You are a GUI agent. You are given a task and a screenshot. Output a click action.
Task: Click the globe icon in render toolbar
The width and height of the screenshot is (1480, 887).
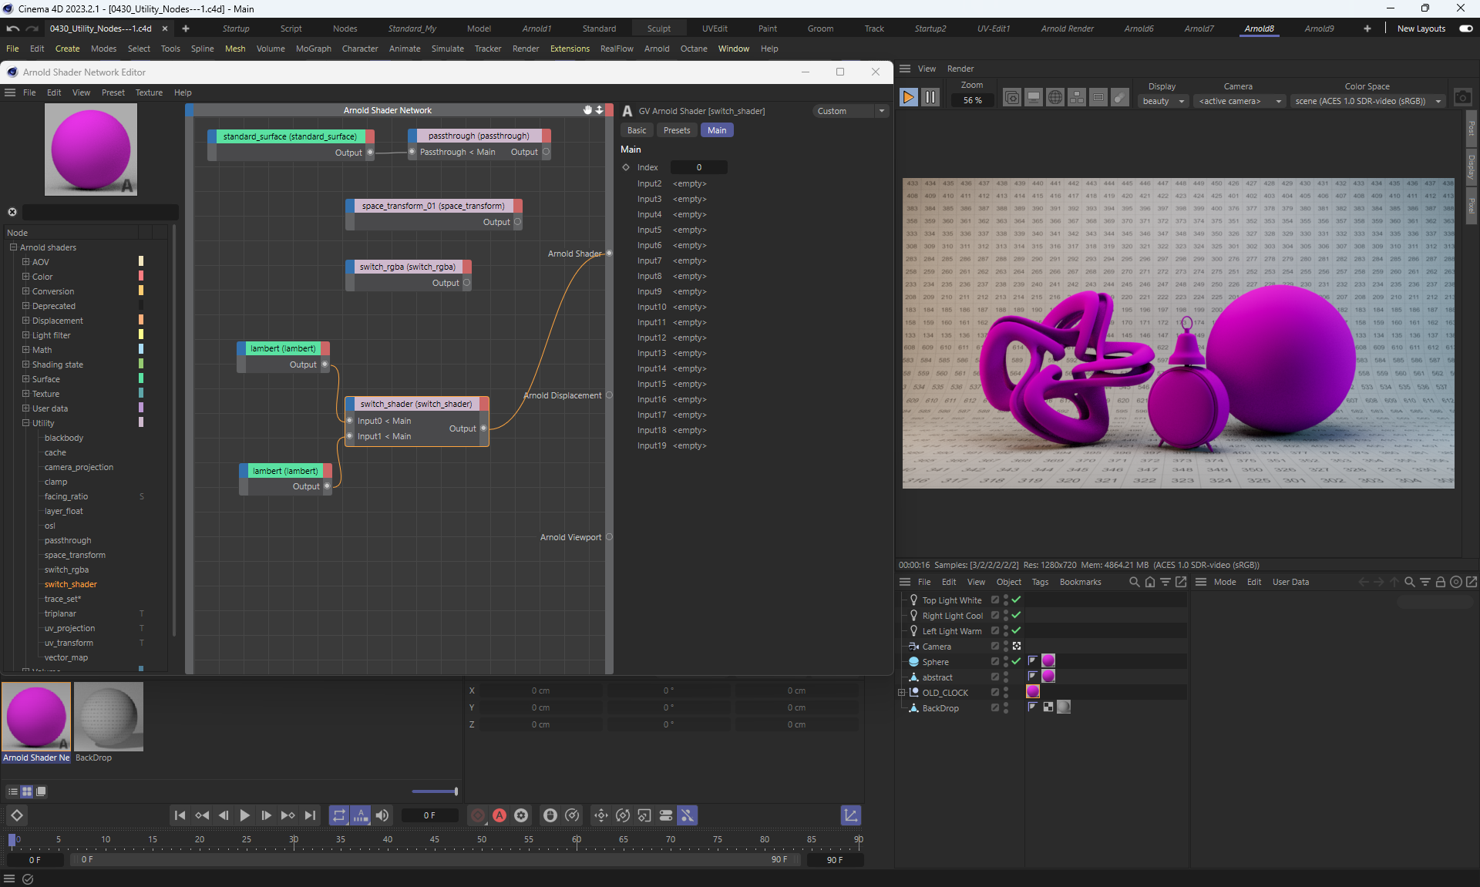tap(1055, 97)
